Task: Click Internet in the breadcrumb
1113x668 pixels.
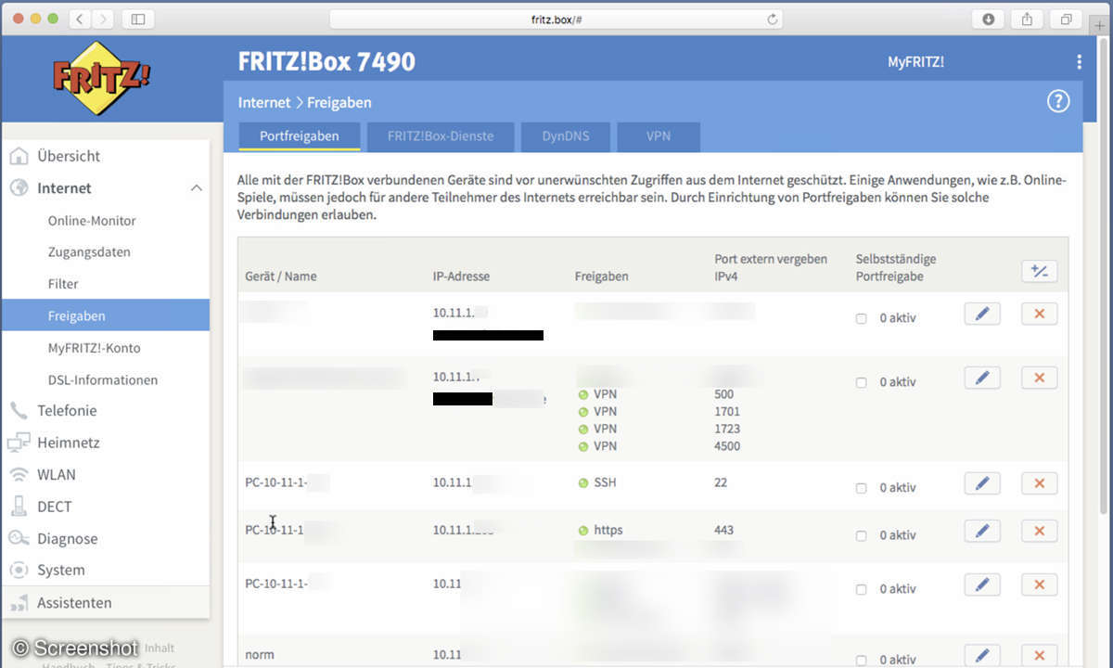Action: click(264, 102)
